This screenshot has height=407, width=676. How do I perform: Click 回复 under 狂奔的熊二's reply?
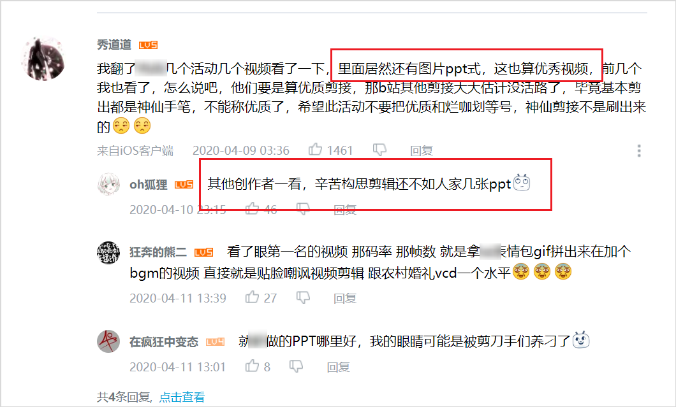tap(345, 298)
